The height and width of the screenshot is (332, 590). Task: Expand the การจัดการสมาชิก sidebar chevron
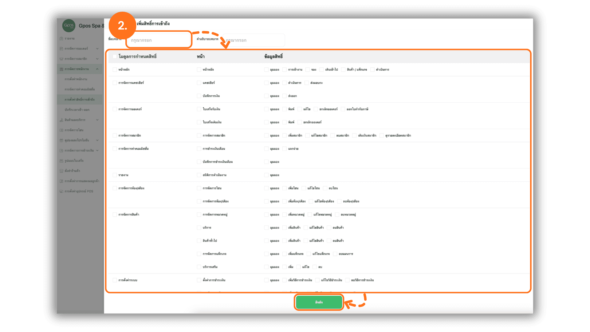click(x=97, y=59)
